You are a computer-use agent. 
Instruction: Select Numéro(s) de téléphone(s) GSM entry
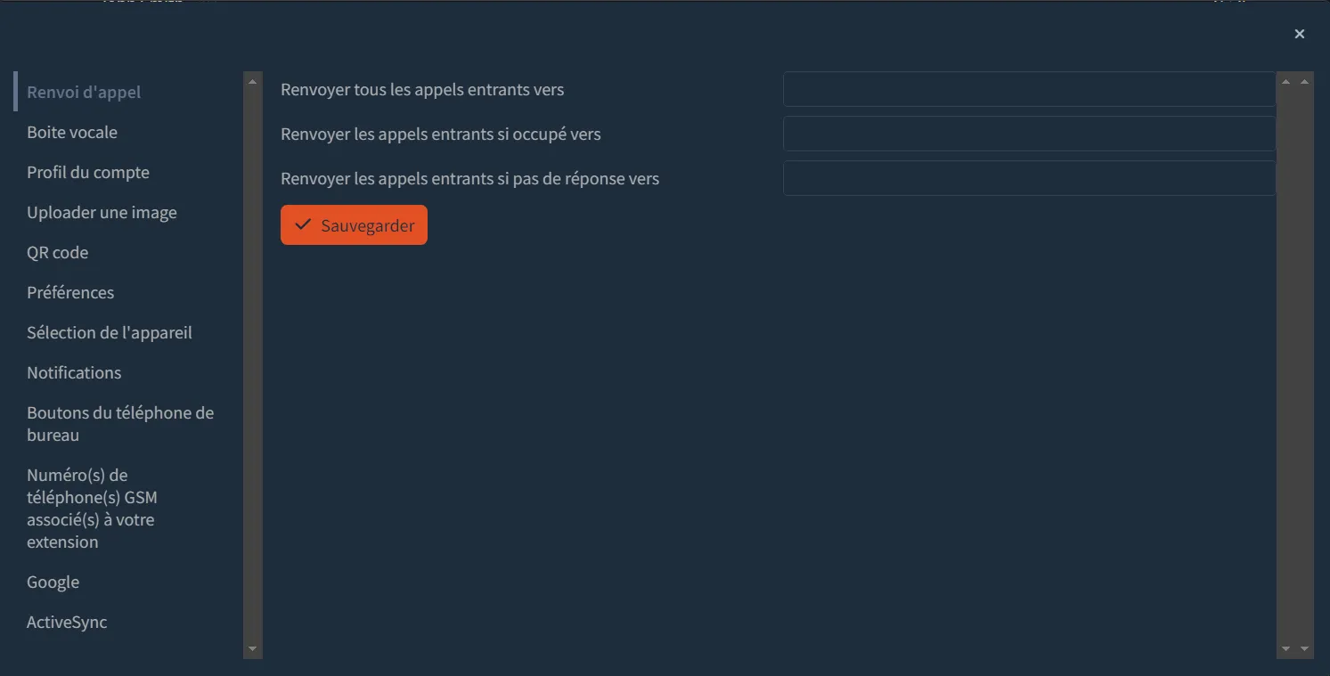click(x=92, y=509)
